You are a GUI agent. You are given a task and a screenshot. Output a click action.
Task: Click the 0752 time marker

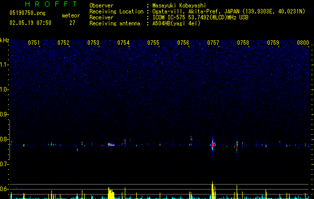[63, 43]
